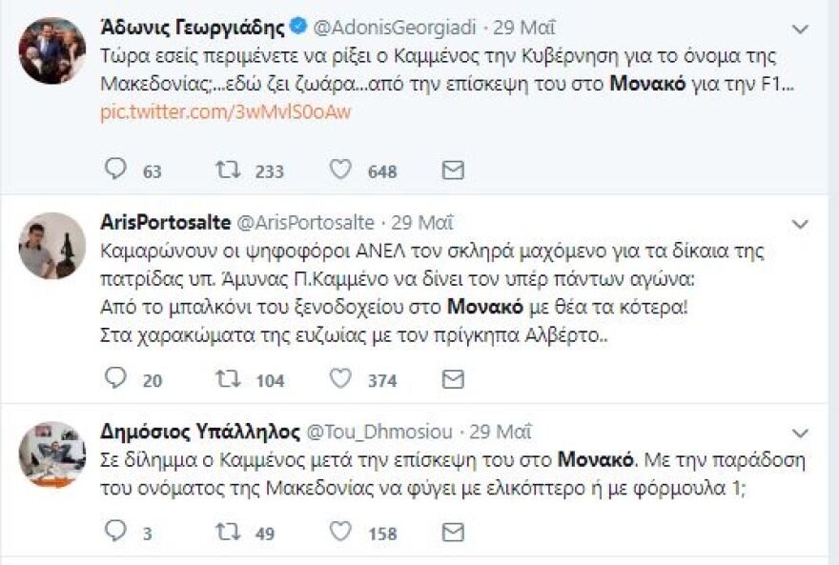Open share message icon on Tou_Dhmosiou tweet

(453, 534)
